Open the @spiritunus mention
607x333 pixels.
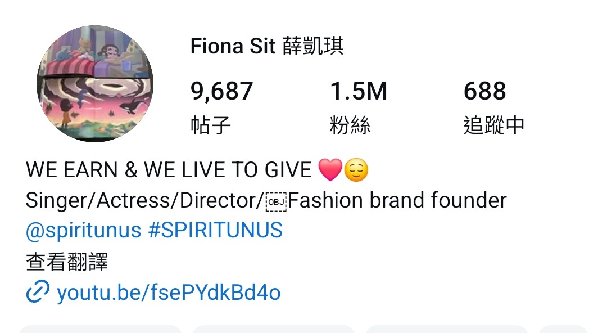pyautogui.click(x=83, y=230)
